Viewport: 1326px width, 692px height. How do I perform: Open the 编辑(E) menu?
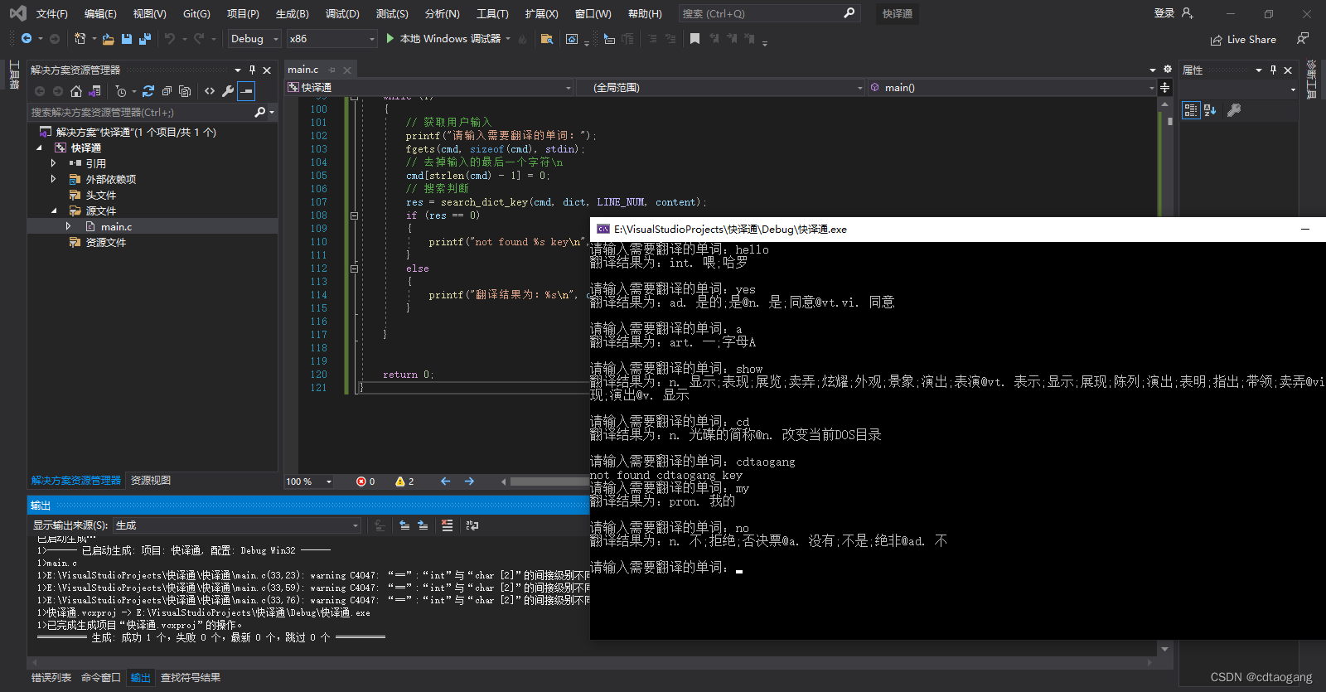100,14
